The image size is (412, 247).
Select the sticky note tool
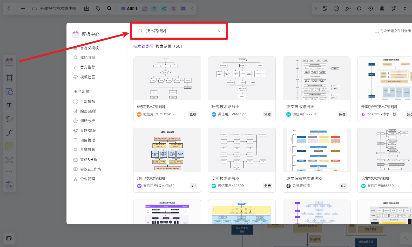(x=9, y=146)
